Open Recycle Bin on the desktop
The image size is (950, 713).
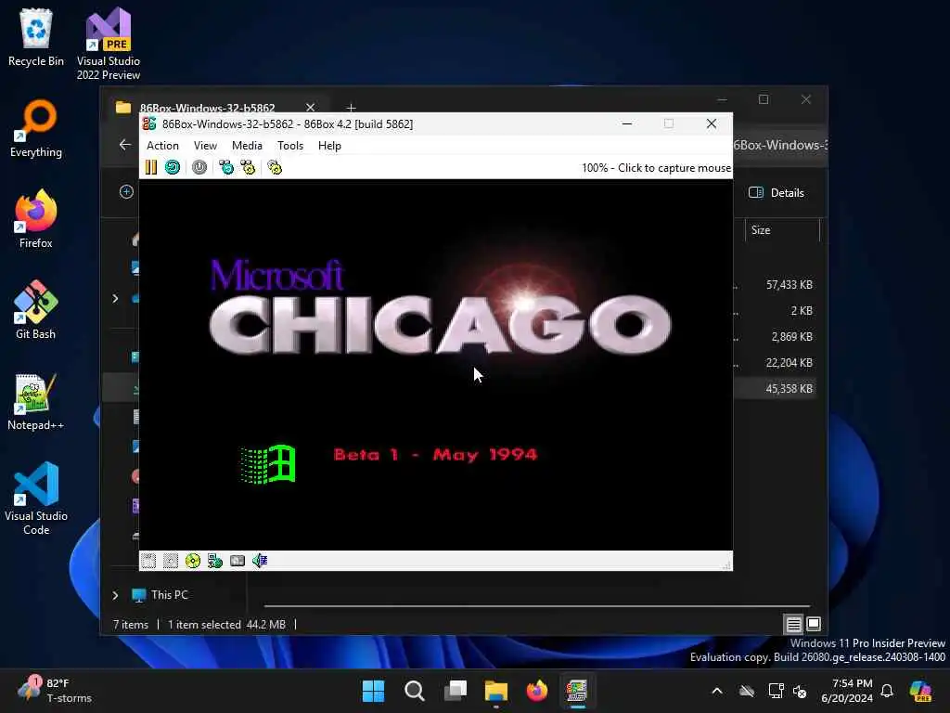pyautogui.click(x=36, y=37)
